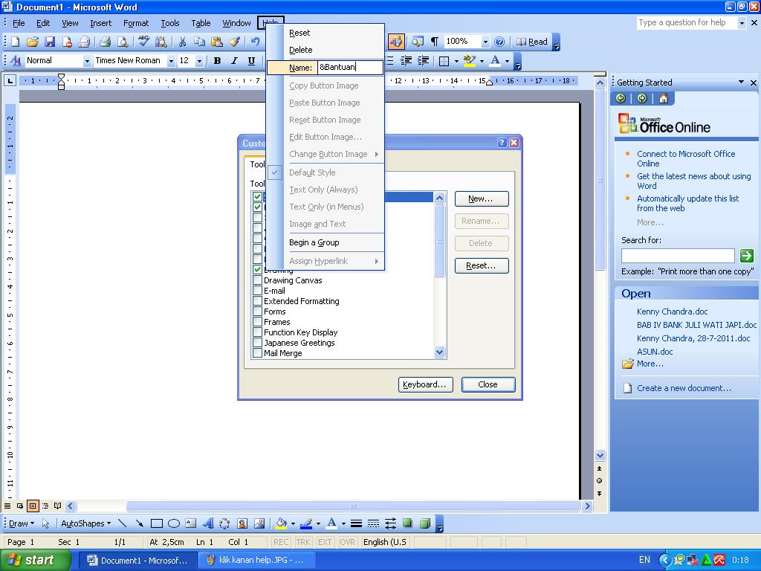The width and height of the screenshot is (761, 571).
Task: Check the Extended Formatting checkbox
Action: pyautogui.click(x=258, y=301)
